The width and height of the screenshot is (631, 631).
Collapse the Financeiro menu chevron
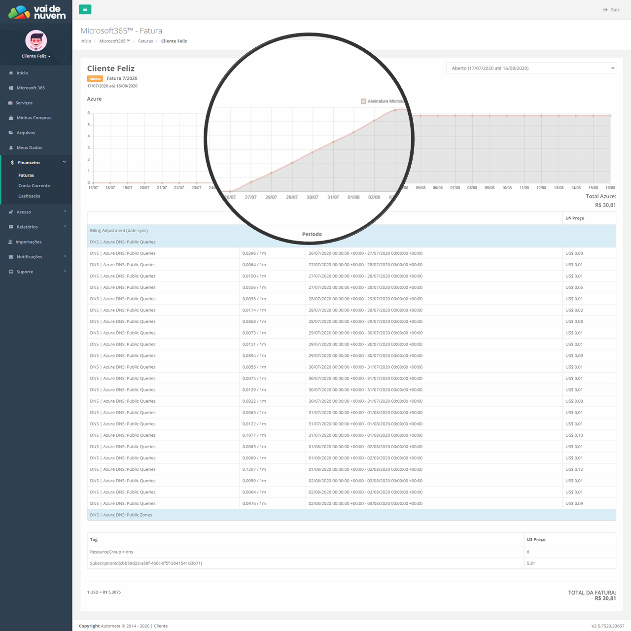coord(65,162)
